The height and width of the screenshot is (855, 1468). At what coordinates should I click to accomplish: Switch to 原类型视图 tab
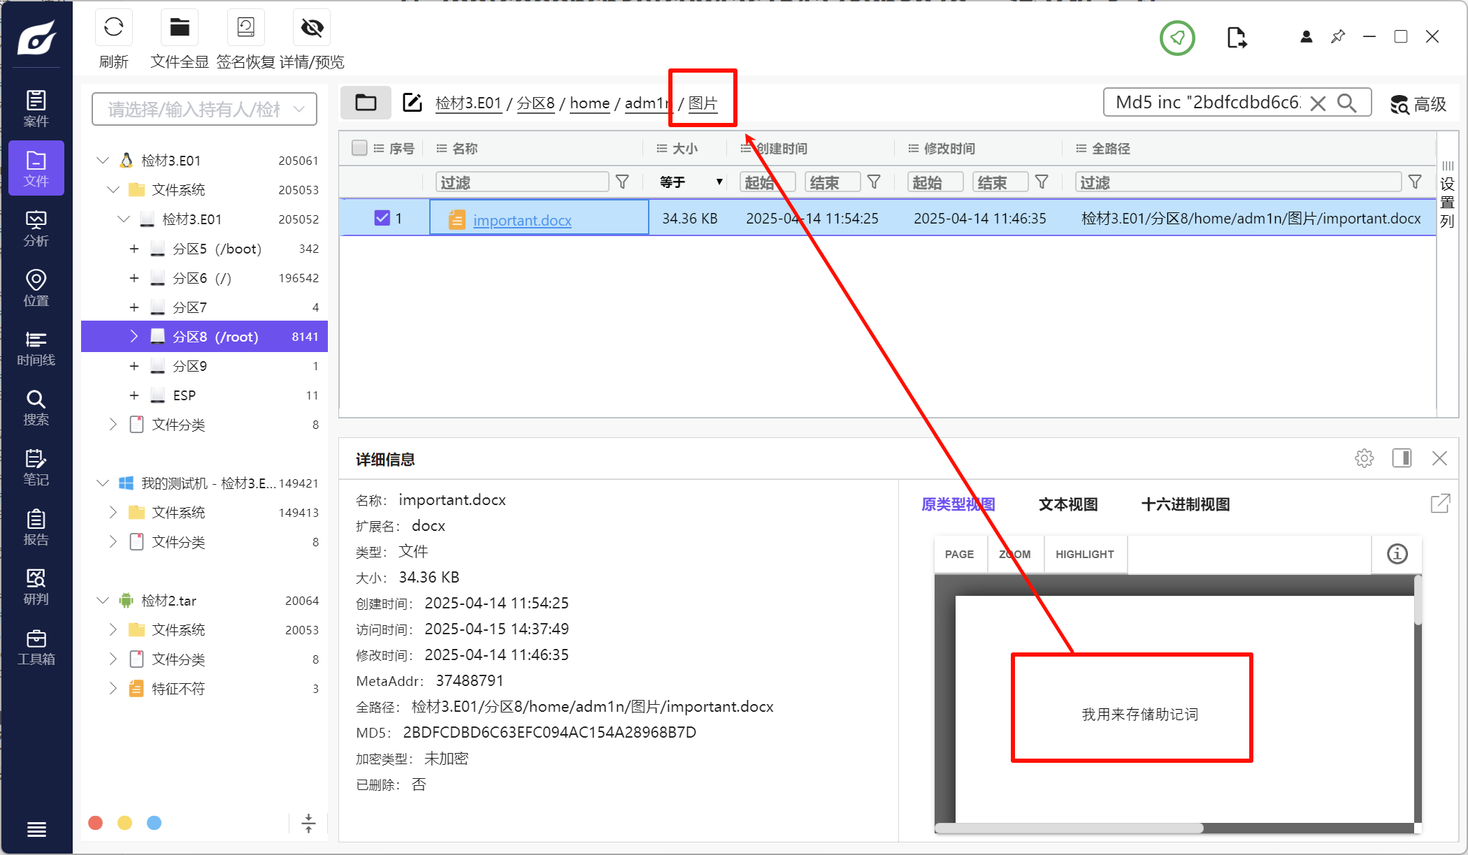958,504
